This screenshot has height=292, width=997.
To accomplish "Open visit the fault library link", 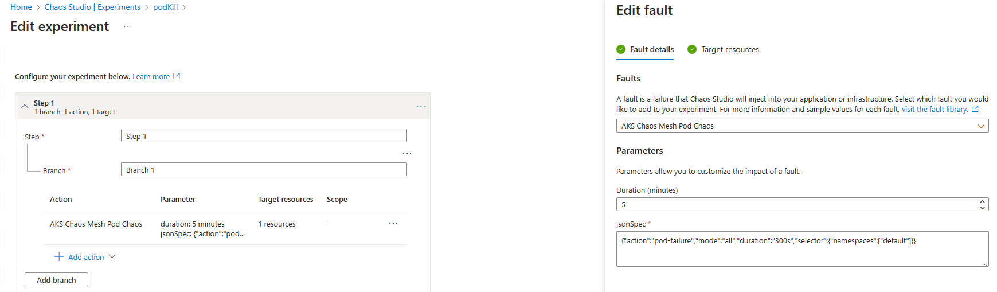I will pyautogui.click(x=935, y=109).
